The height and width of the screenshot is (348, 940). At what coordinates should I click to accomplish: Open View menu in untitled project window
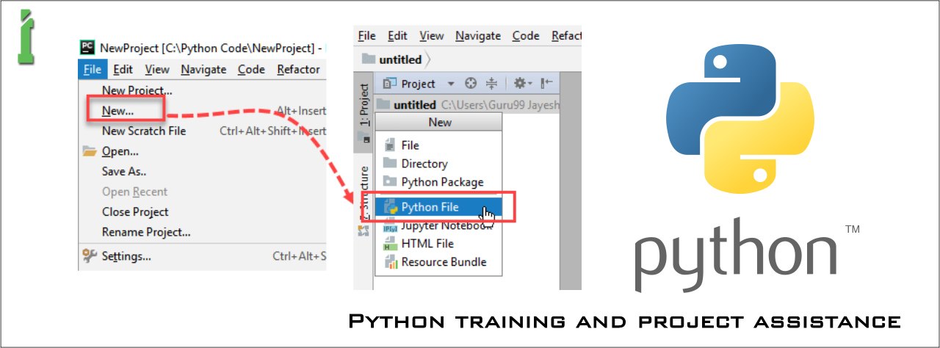click(x=431, y=35)
